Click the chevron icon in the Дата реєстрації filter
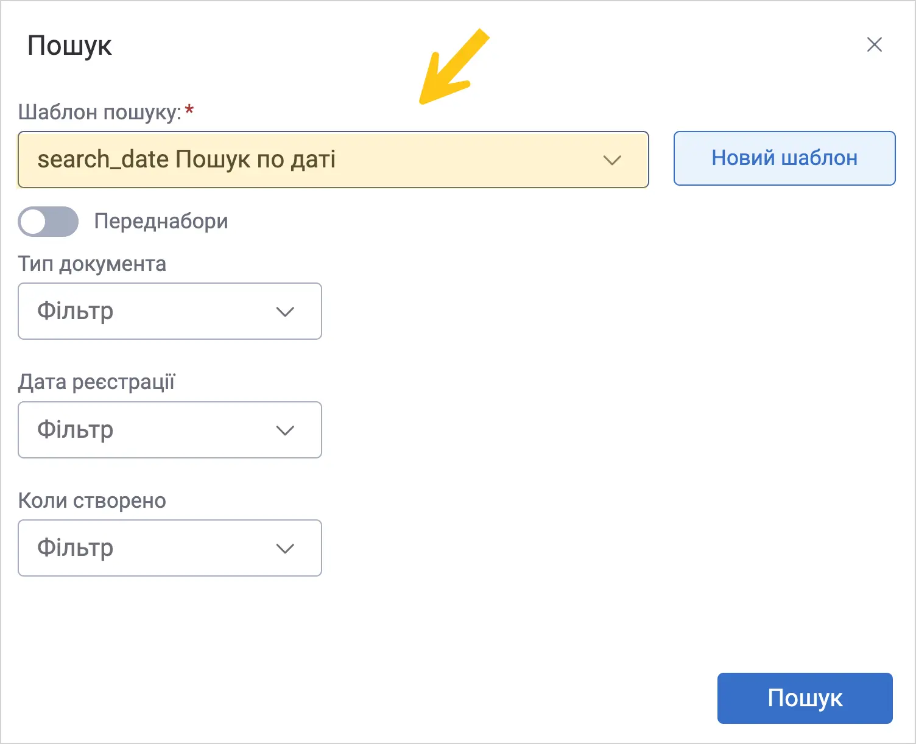The height and width of the screenshot is (744, 916). (285, 430)
